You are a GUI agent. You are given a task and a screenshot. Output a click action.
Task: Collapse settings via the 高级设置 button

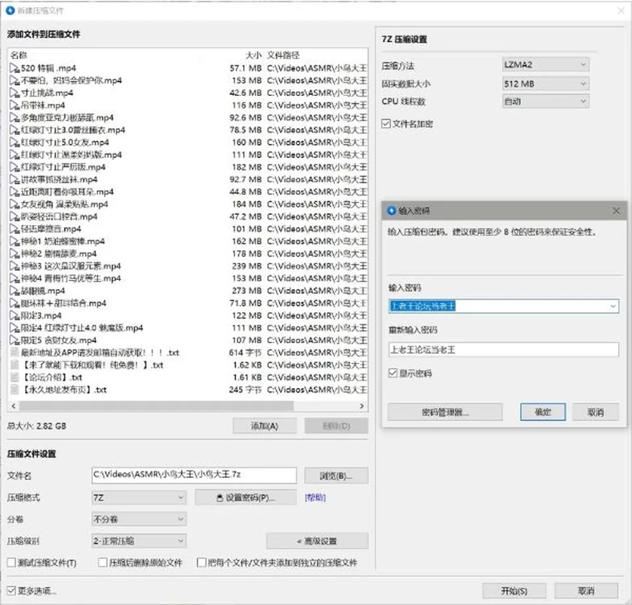[317, 541]
